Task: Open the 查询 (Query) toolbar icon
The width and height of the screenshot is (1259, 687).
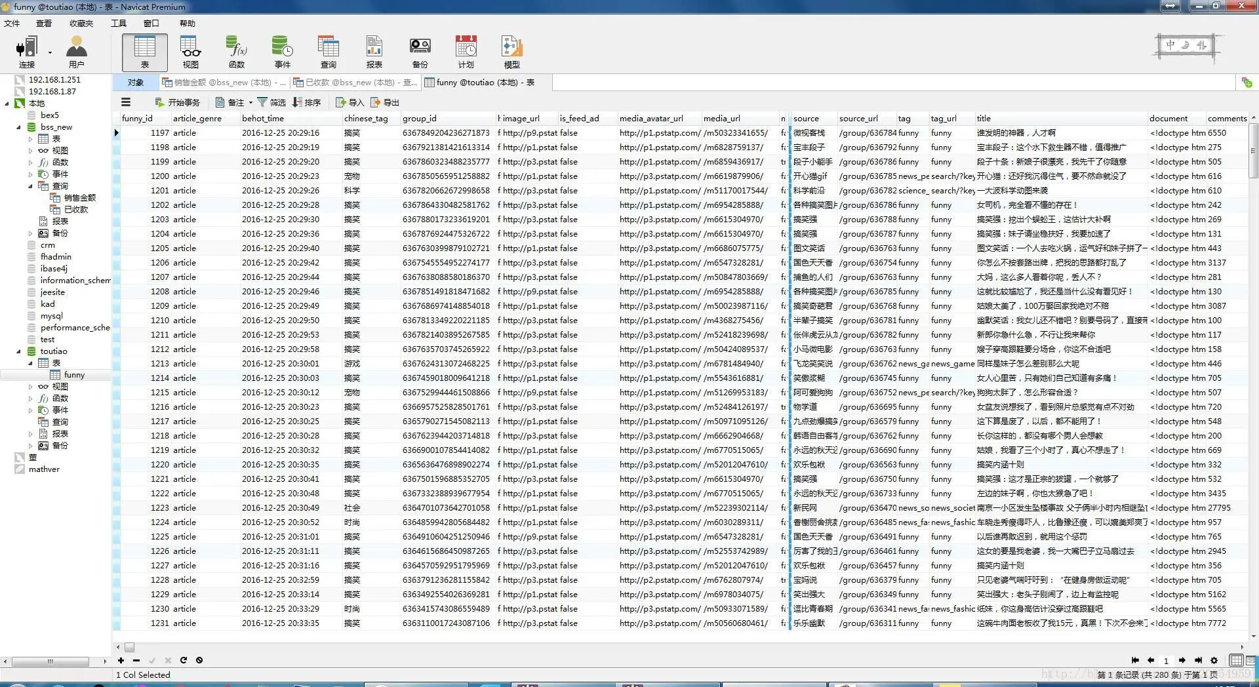Action: (329, 52)
